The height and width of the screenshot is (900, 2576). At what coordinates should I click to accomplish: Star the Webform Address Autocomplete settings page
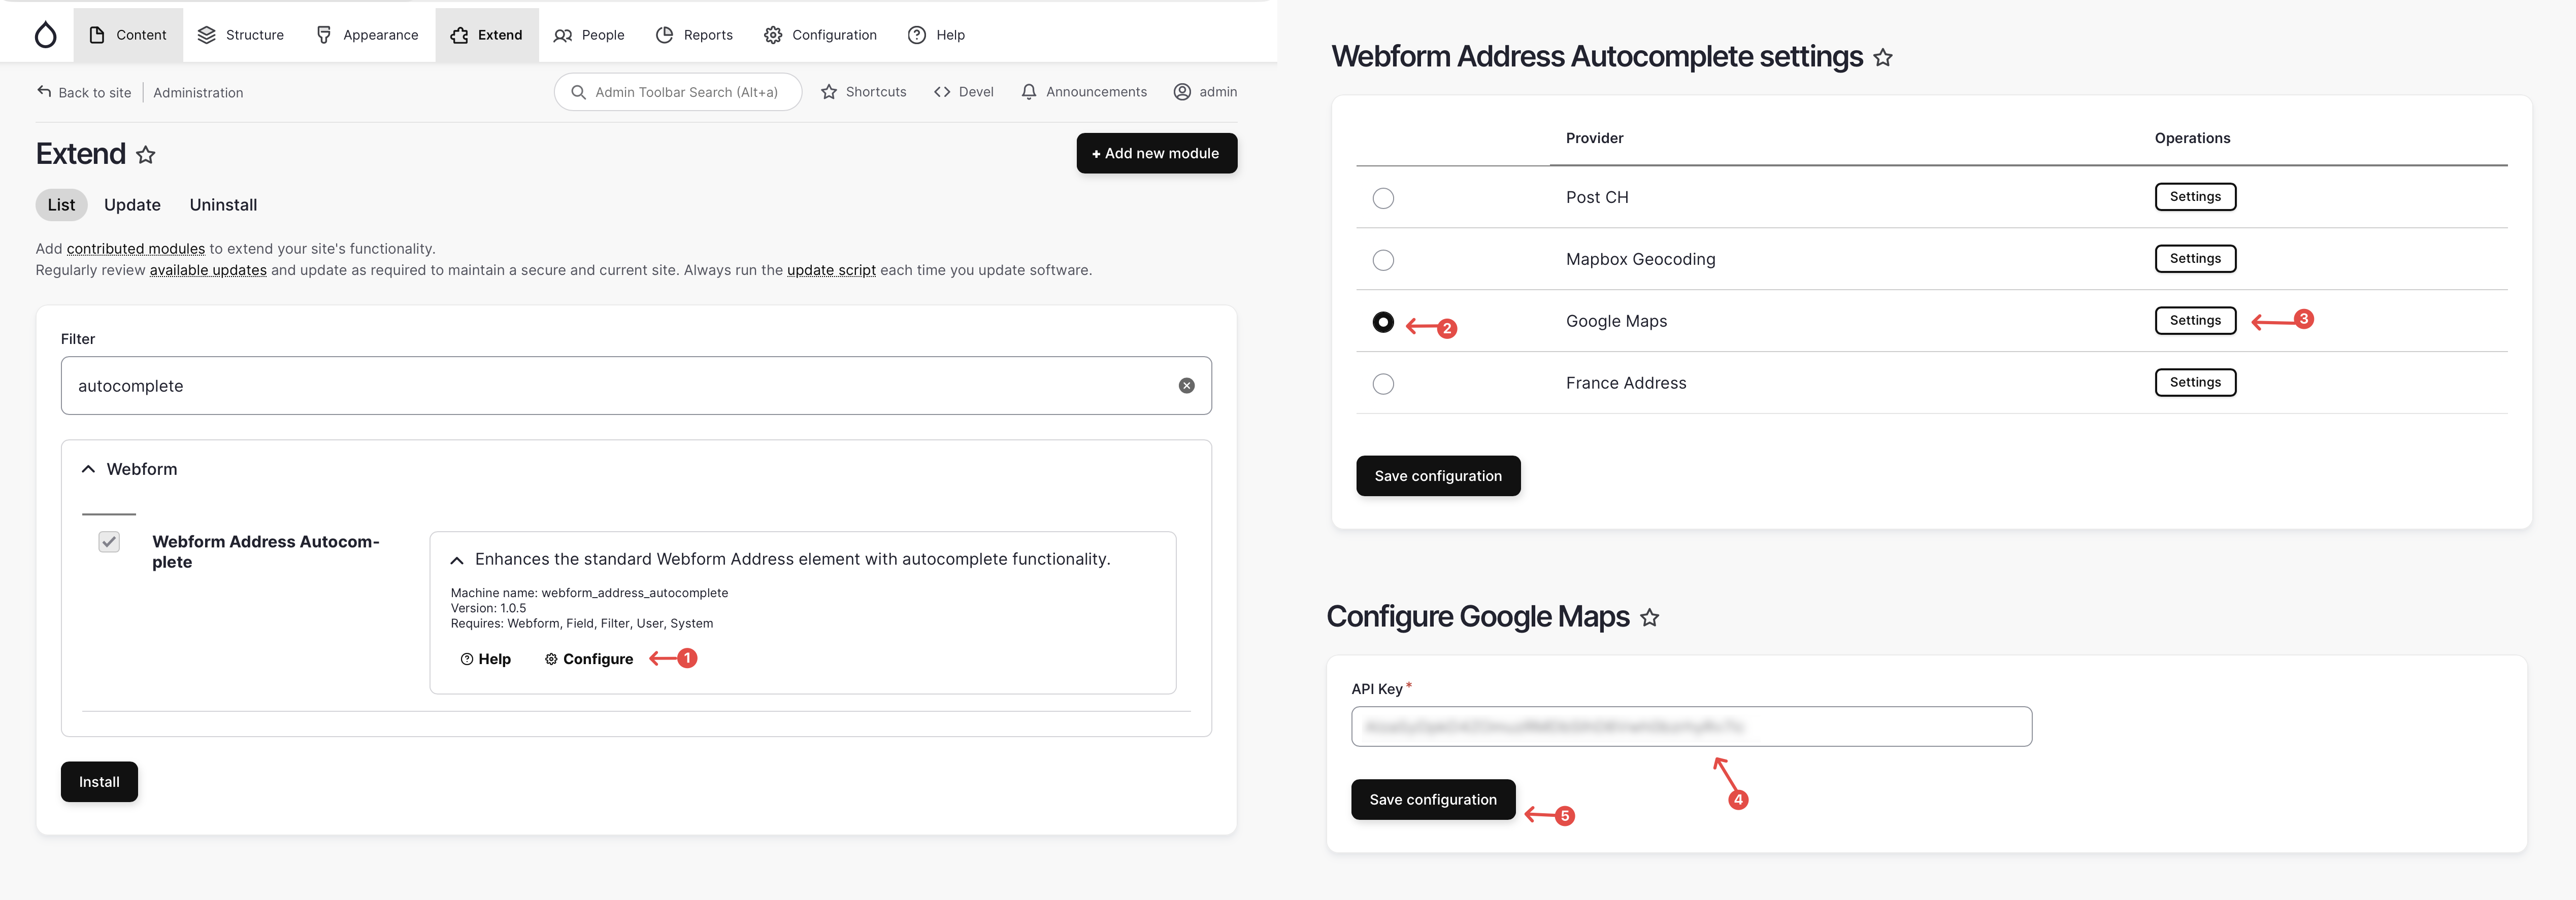(x=1882, y=58)
